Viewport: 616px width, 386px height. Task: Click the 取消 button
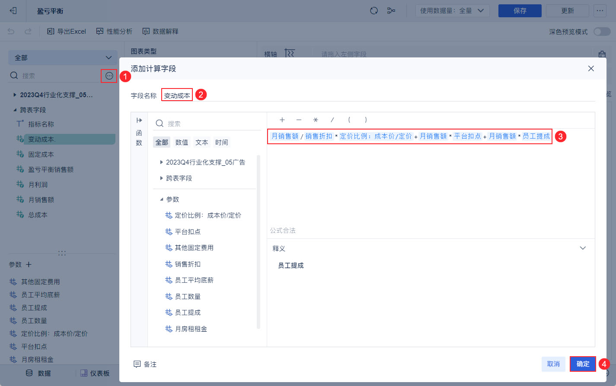coord(553,364)
